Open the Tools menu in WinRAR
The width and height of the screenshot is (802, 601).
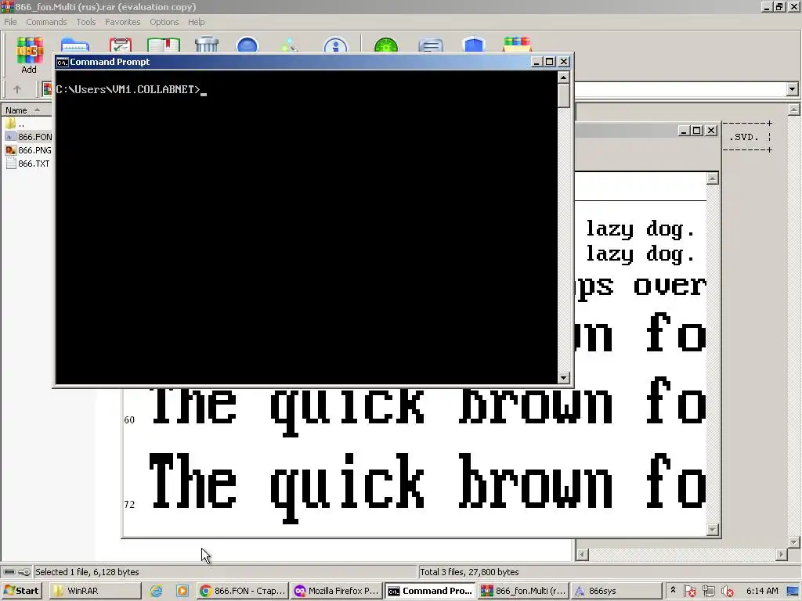click(x=86, y=22)
